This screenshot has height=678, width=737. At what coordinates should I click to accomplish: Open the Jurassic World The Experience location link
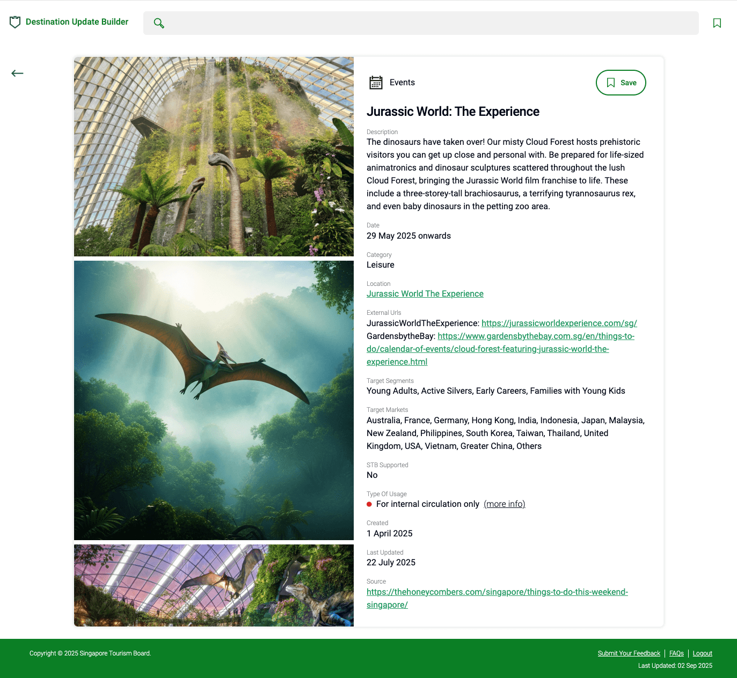coord(425,293)
